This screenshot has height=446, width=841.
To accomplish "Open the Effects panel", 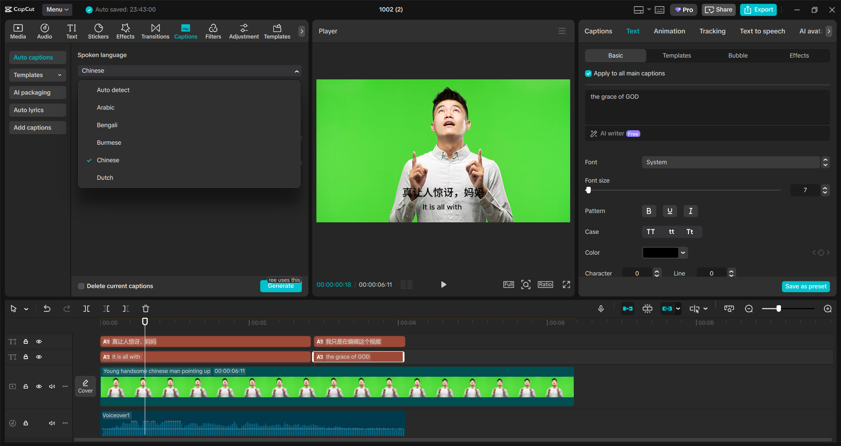I will pos(125,31).
